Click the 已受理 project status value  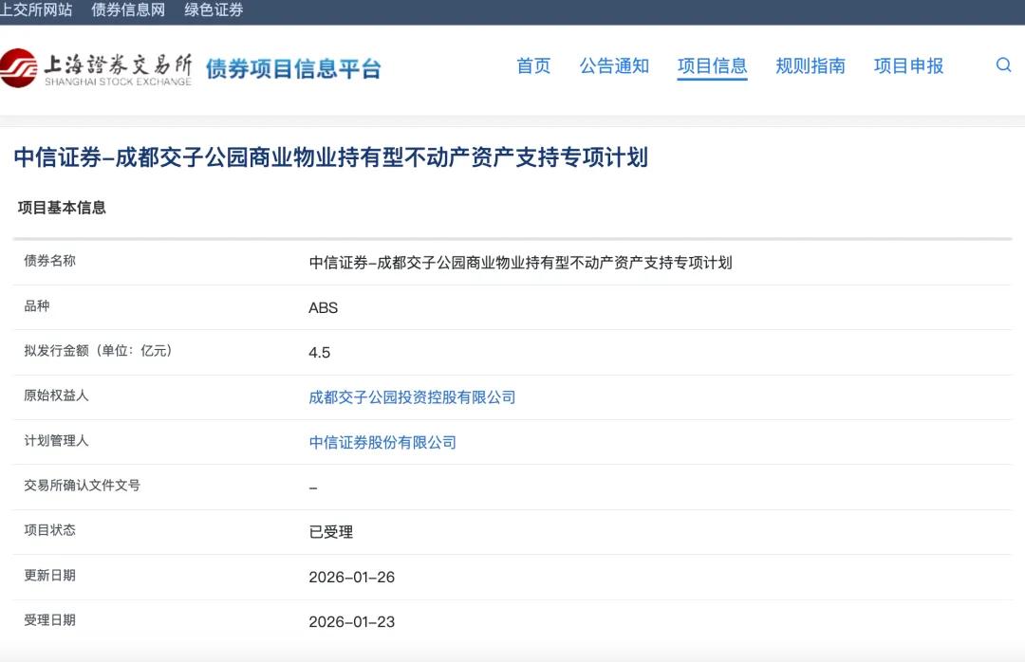[330, 532]
